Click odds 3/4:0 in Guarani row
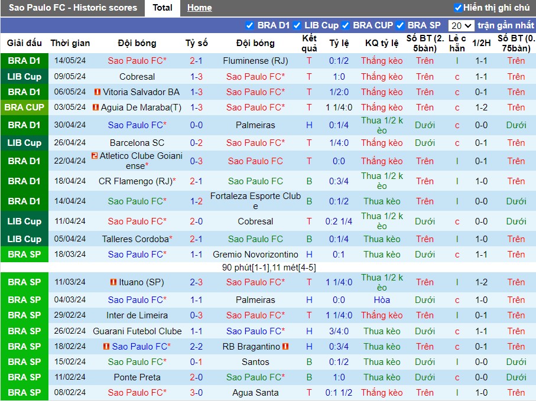This screenshot has height=401, width=536. coord(339,331)
